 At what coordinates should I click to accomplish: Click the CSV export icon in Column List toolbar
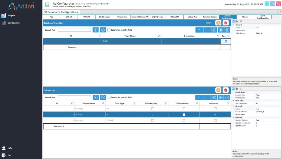click(x=214, y=97)
